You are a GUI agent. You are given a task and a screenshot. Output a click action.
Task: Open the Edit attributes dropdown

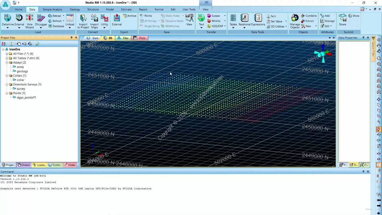tap(331, 26)
